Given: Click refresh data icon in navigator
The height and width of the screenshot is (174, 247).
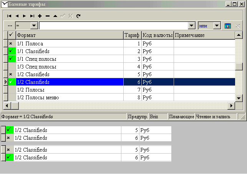Looking at the screenshot, I should [x=78, y=16].
